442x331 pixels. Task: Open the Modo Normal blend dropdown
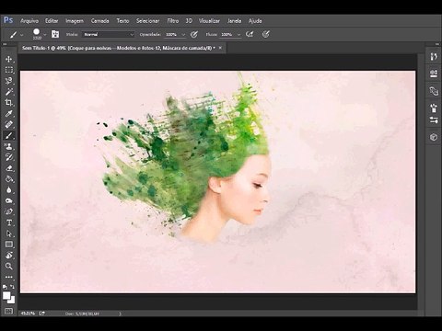click(x=109, y=35)
